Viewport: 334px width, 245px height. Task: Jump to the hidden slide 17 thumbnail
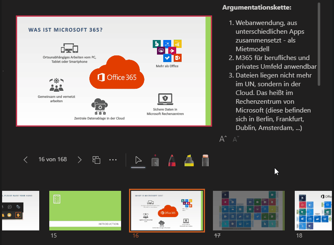click(x=249, y=210)
